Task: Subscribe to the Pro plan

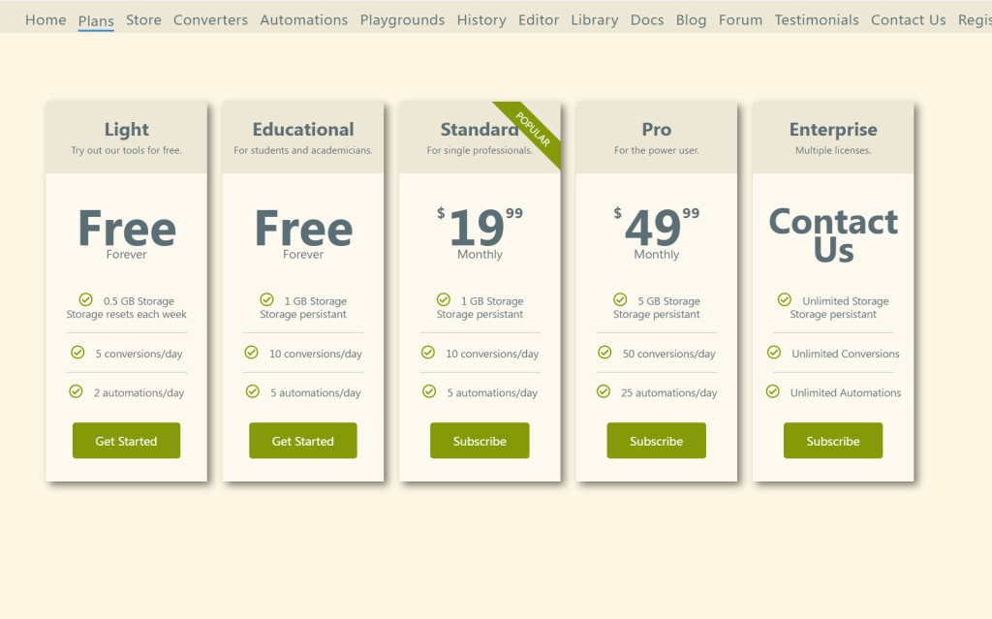Action: pyautogui.click(x=656, y=441)
